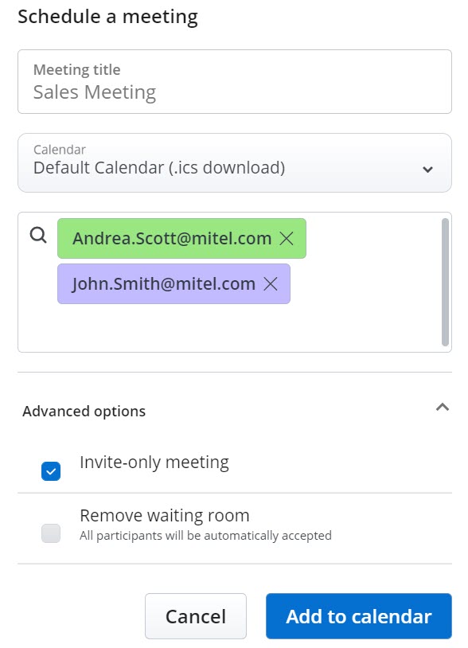
Task: Click the All participants automatically accepted description
Action: pyautogui.click(x=205, y=536)
